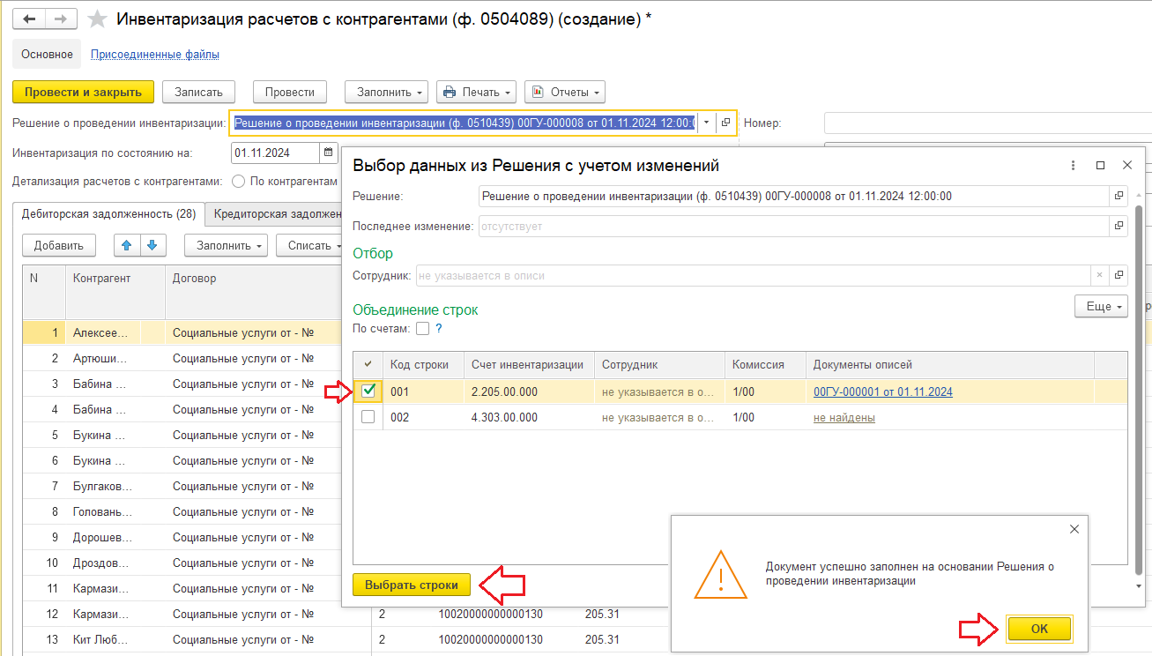
Task: Open the Заполнить dropdown in top toolbar
Action: tap(386, 92)
